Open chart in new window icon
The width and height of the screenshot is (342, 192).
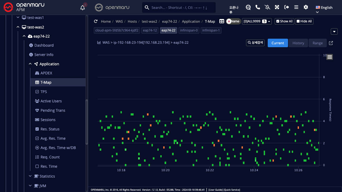331,43
